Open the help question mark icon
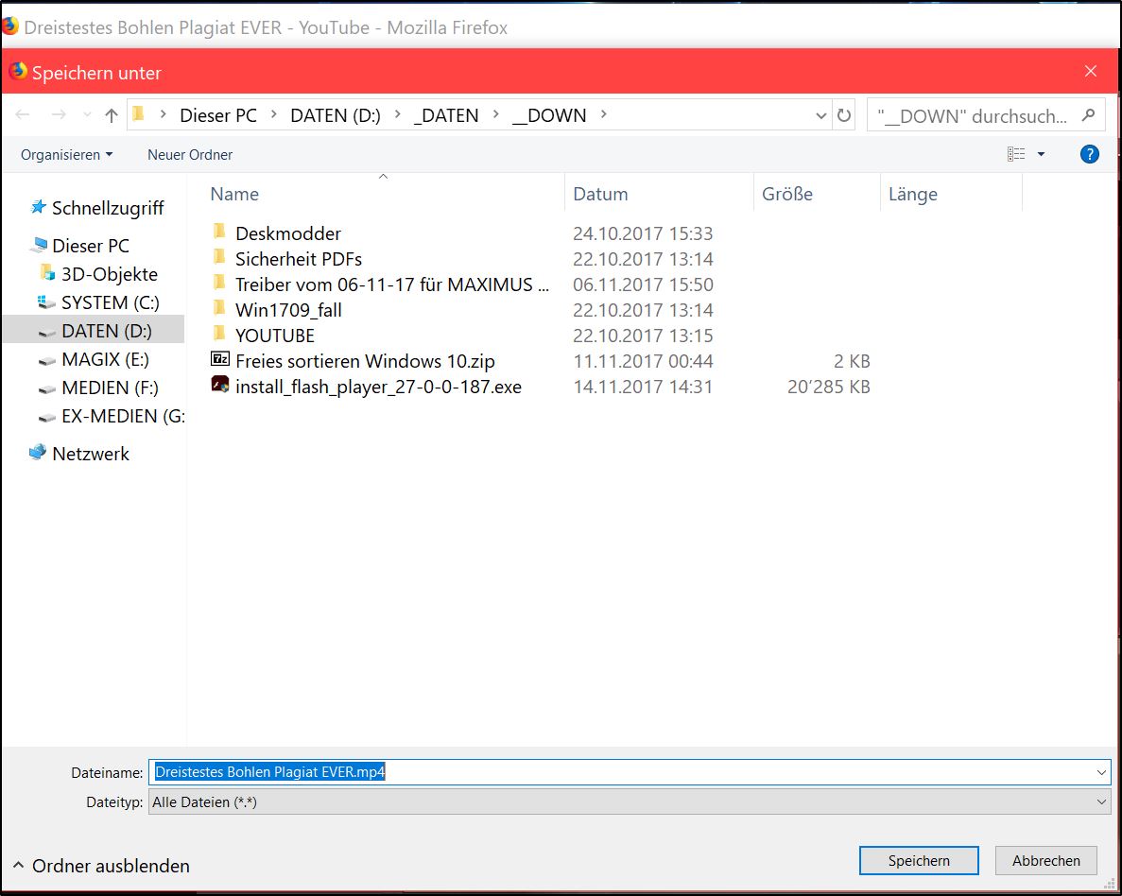The height and width of the screenshot is (896, 1122). [x=1089, y=154]
